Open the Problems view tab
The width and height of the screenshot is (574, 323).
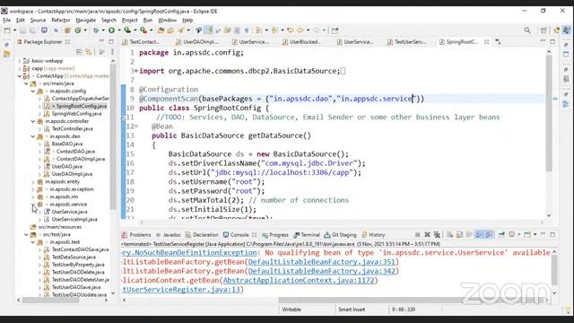tap(136, 235)
